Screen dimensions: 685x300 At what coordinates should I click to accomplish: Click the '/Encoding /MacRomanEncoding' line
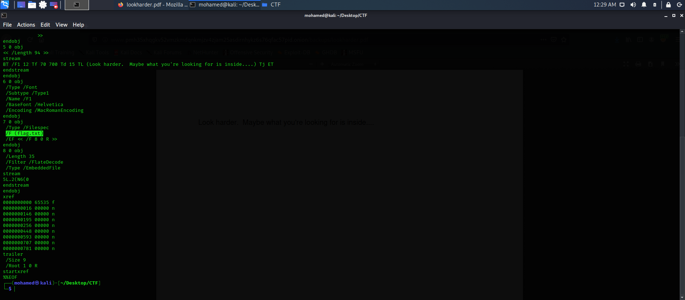(45, 110)
